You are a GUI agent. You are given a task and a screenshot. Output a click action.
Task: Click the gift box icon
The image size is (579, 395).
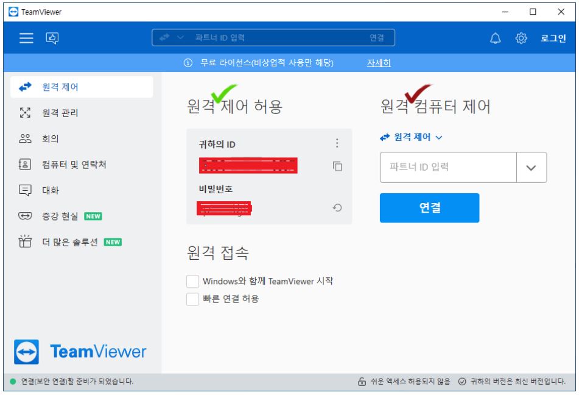pyautogui.click(x=25, y=241)
